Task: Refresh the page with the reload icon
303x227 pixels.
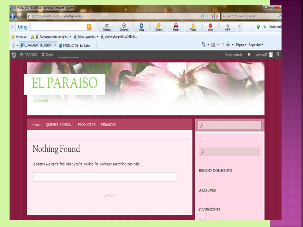Action: (x=212, y=16)
